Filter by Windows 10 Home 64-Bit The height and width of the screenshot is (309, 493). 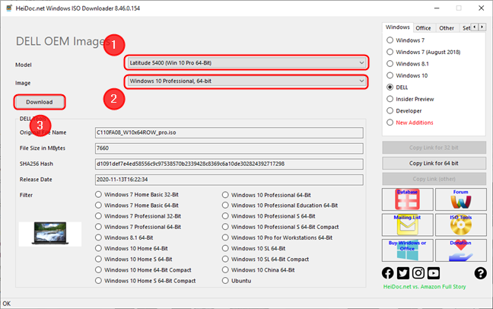(98, 248)
